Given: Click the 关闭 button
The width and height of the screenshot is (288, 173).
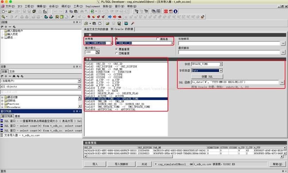Looking at the screenshot, I should (x=144, y=164).
